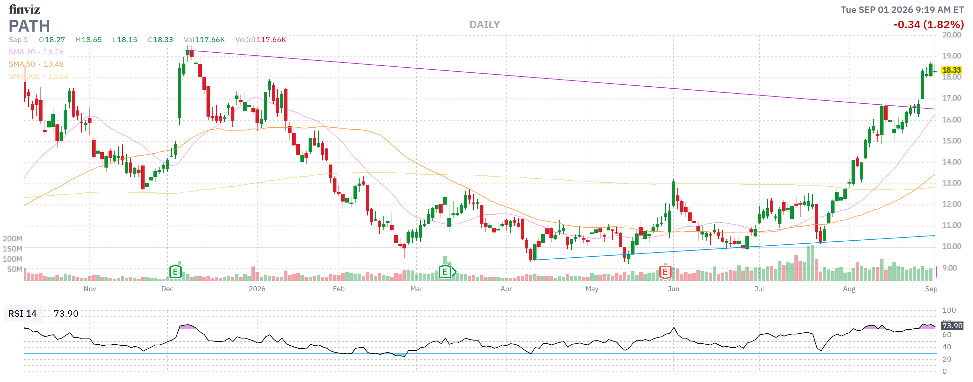The height and width of the screenshot is (382, 973).
Task: Click the SMA 20 legend value 16.26
Action: pos(54,52)
